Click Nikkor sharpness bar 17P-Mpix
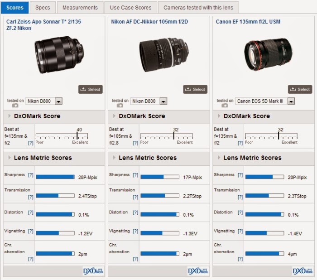Screen dimensions: 317x280 (160, 177)
